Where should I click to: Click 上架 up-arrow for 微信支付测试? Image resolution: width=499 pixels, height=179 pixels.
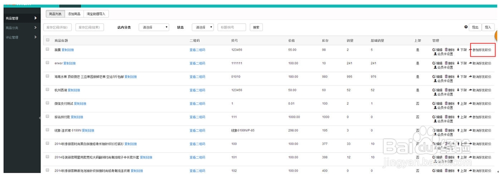458,103
